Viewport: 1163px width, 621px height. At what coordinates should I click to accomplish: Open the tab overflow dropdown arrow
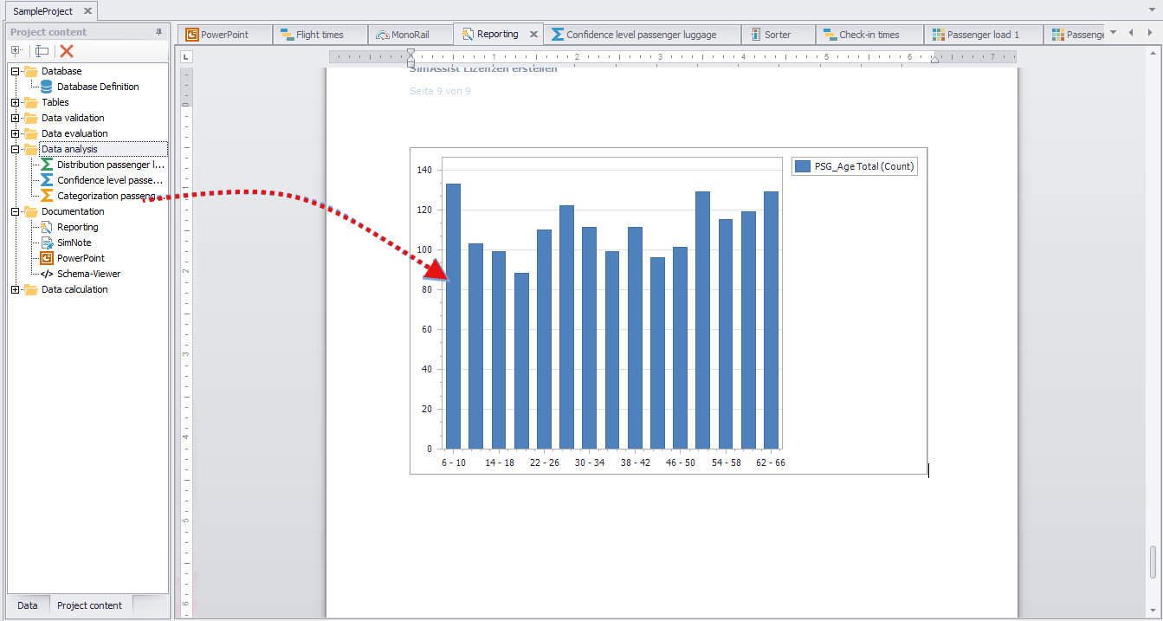pyautogui.click(x=1113, y=34)
